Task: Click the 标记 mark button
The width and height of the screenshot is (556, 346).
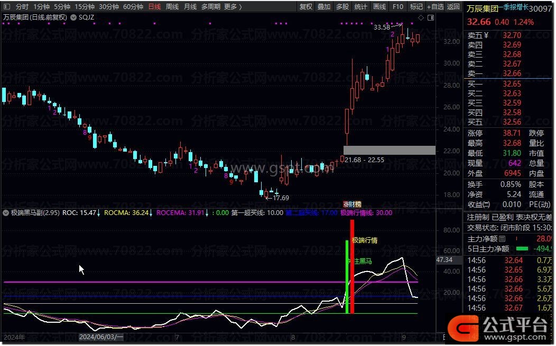Action: pos(416,7)
